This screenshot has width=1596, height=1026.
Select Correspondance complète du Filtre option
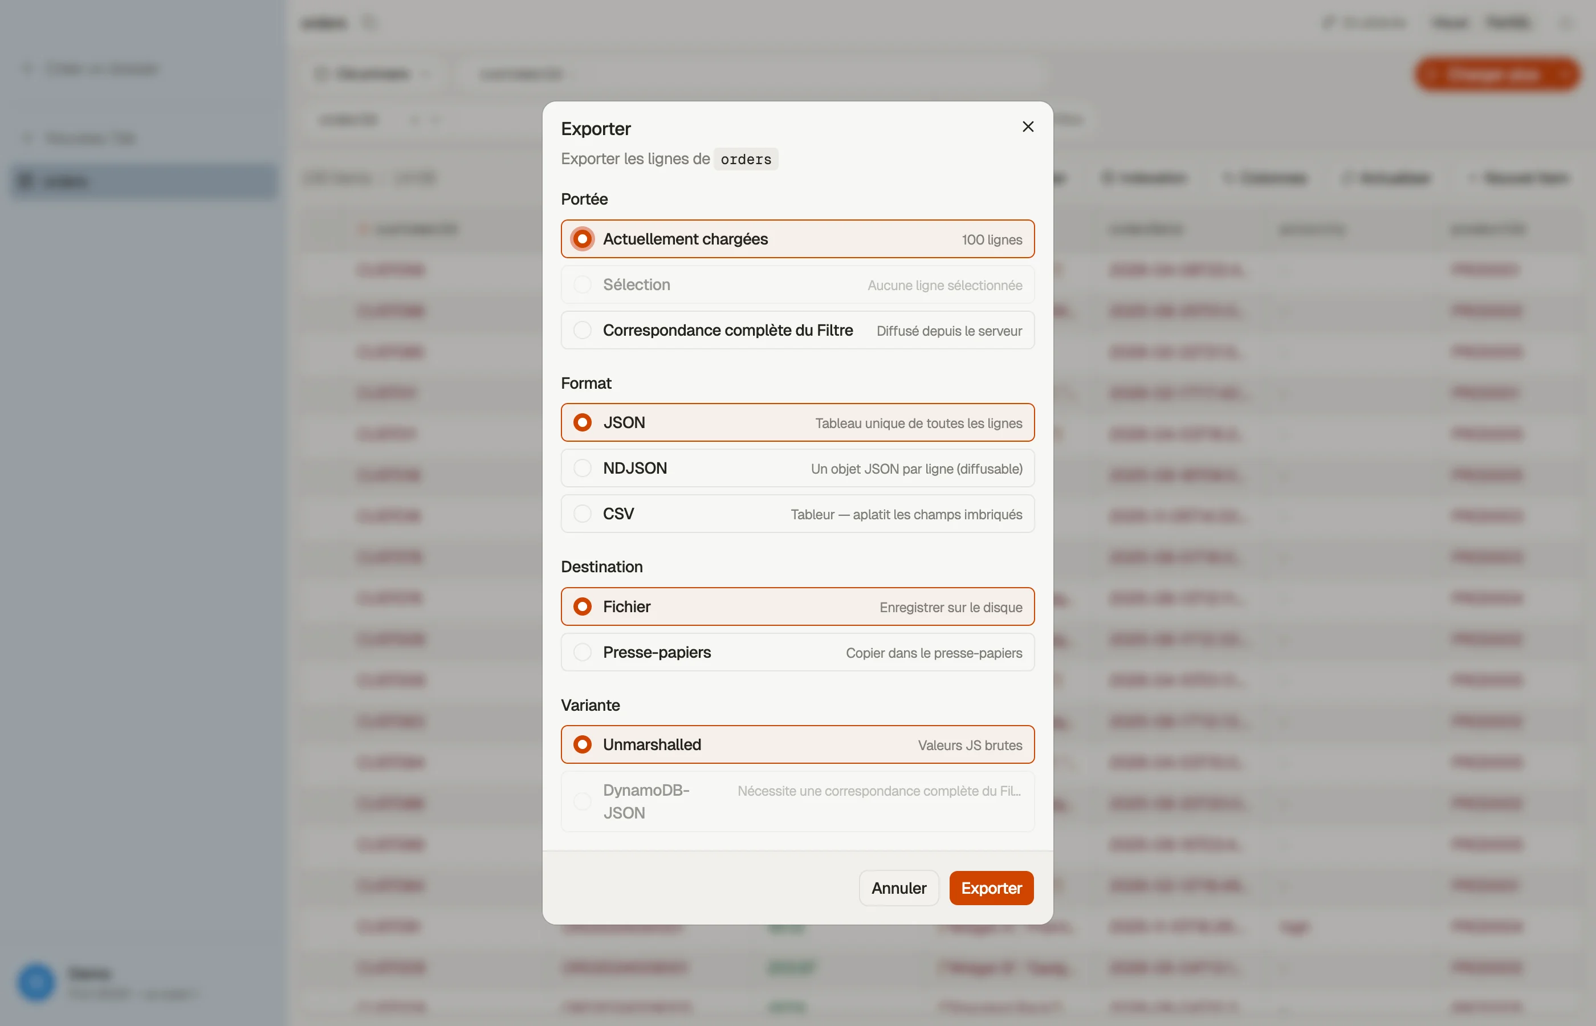click(797, 330)
